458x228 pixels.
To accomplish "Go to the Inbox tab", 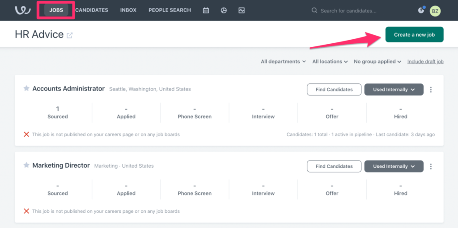I will [x=128, y=10].
